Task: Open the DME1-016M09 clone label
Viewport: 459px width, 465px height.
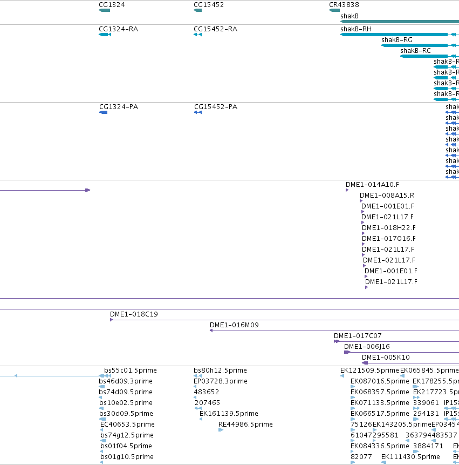Action: coord(234,325)
